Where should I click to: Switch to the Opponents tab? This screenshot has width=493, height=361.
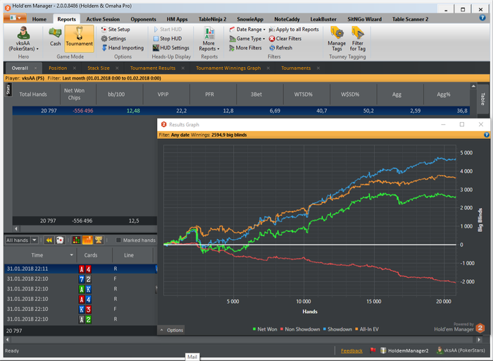pos(143,19)
